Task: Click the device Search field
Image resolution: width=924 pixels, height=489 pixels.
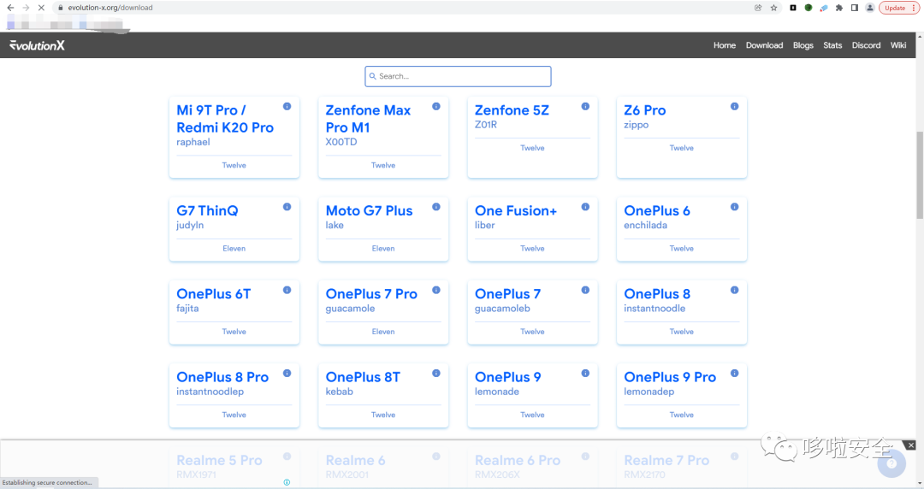Action: coord(458,77)
